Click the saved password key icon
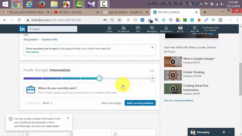242x136 pixels. (105, 20)
